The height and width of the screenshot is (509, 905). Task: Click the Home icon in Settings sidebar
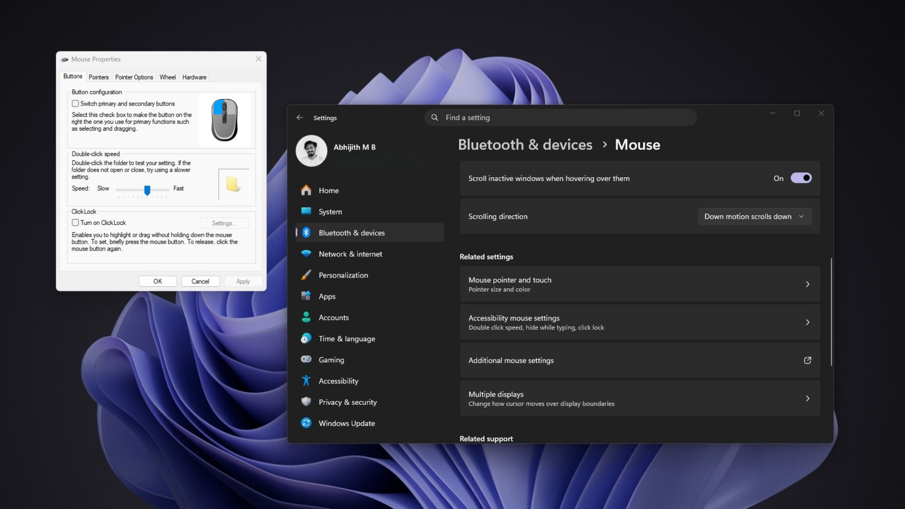click(306, 190)
